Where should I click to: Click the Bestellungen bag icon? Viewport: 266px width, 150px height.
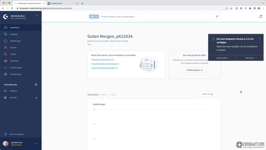(x=6, y=41)
